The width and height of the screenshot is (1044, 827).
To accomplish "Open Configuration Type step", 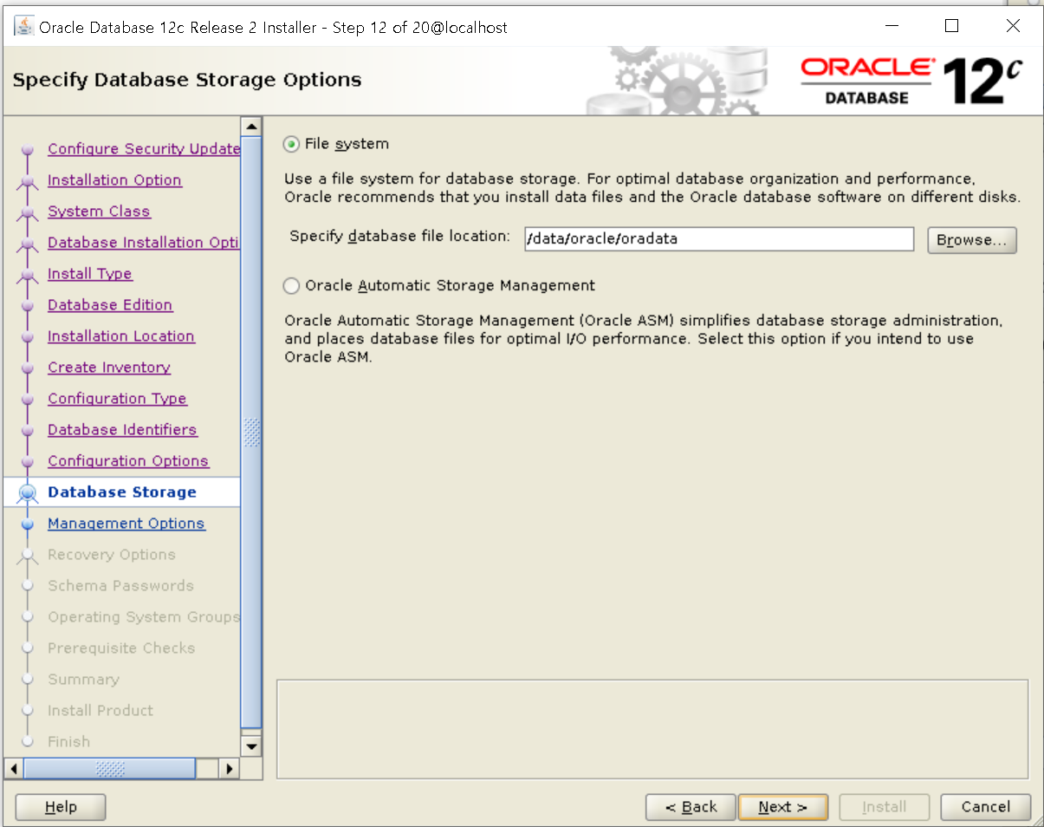I will pos(117,399).
